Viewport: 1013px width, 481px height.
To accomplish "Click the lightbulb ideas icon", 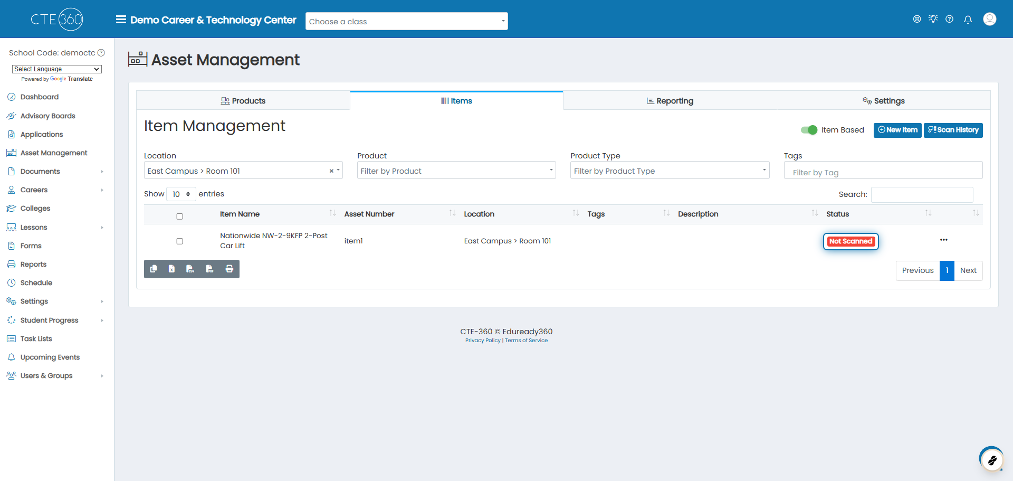I will pos(933,19).
